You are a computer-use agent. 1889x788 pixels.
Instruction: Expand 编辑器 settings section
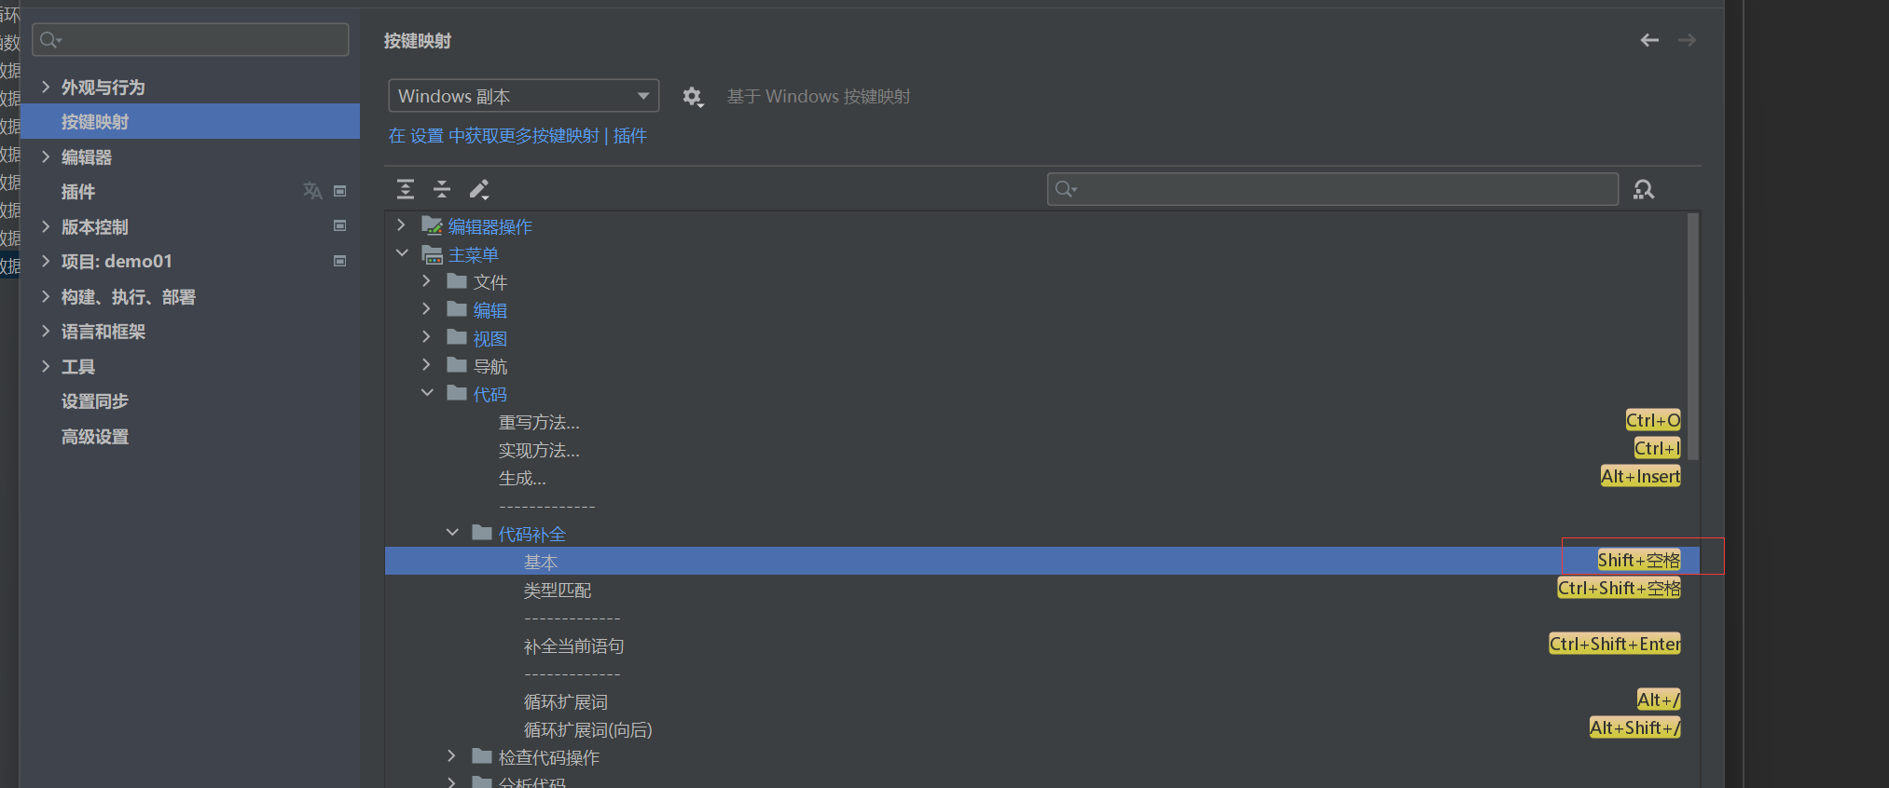click(x=46, y=156)
